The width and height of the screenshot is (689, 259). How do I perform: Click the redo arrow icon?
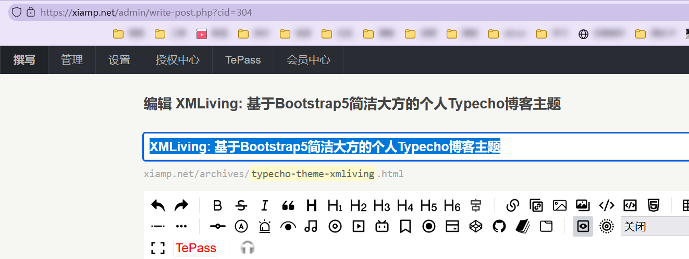(181, 205)
